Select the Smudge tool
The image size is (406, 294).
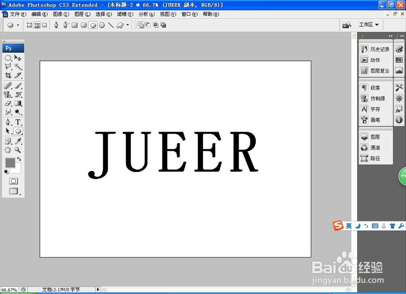click(x=8, y=112)
